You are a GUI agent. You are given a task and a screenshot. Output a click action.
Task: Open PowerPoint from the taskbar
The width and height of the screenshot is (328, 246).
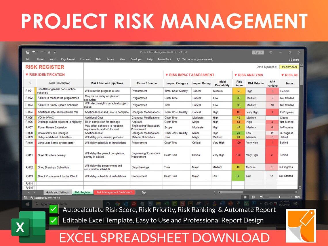(x=230, y=204)
